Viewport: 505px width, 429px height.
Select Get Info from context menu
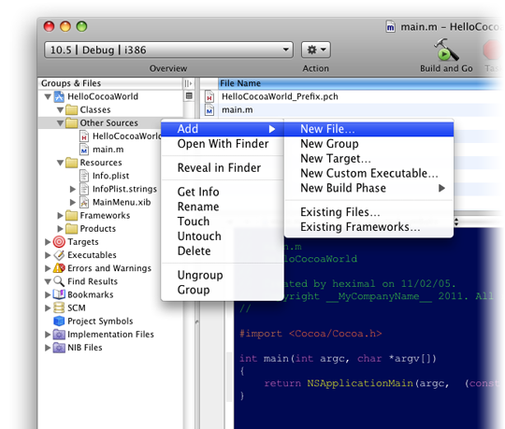[x=223, y=192]
